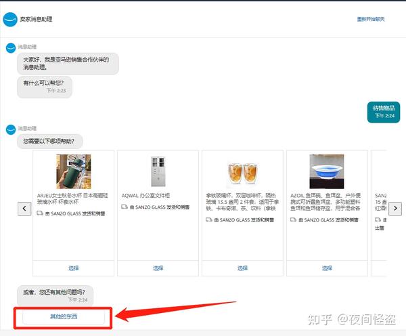The height and width of the screenshot is (336, 406).
Task: Select the ARJEU water bottle product
Action: point(74,268)
